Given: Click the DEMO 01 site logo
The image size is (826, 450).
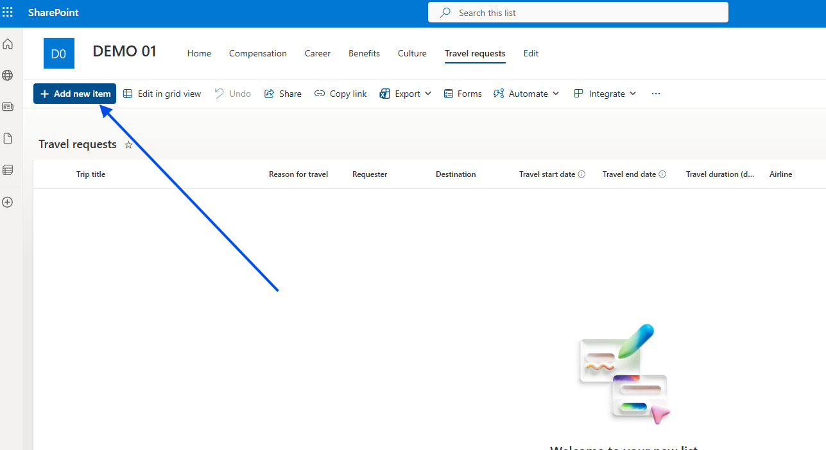Looking at the screenshot, I should (x=59, y=53).
